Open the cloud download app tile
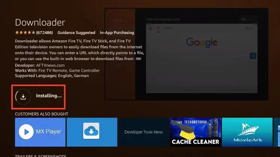 (92, 132)
